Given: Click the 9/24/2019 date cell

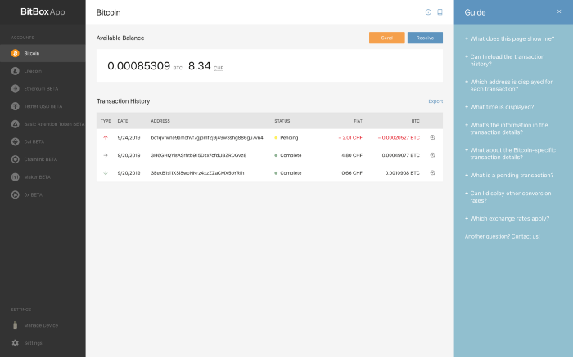Looking at the screenshot, I should click(x=129, y=137).
